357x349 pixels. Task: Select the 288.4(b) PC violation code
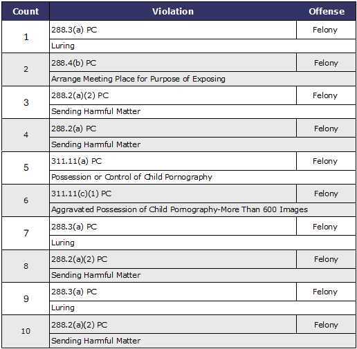pyautogui.click(x=74, y=63)
